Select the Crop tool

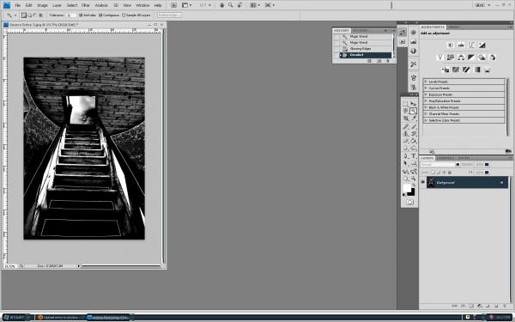click(406, 118)
